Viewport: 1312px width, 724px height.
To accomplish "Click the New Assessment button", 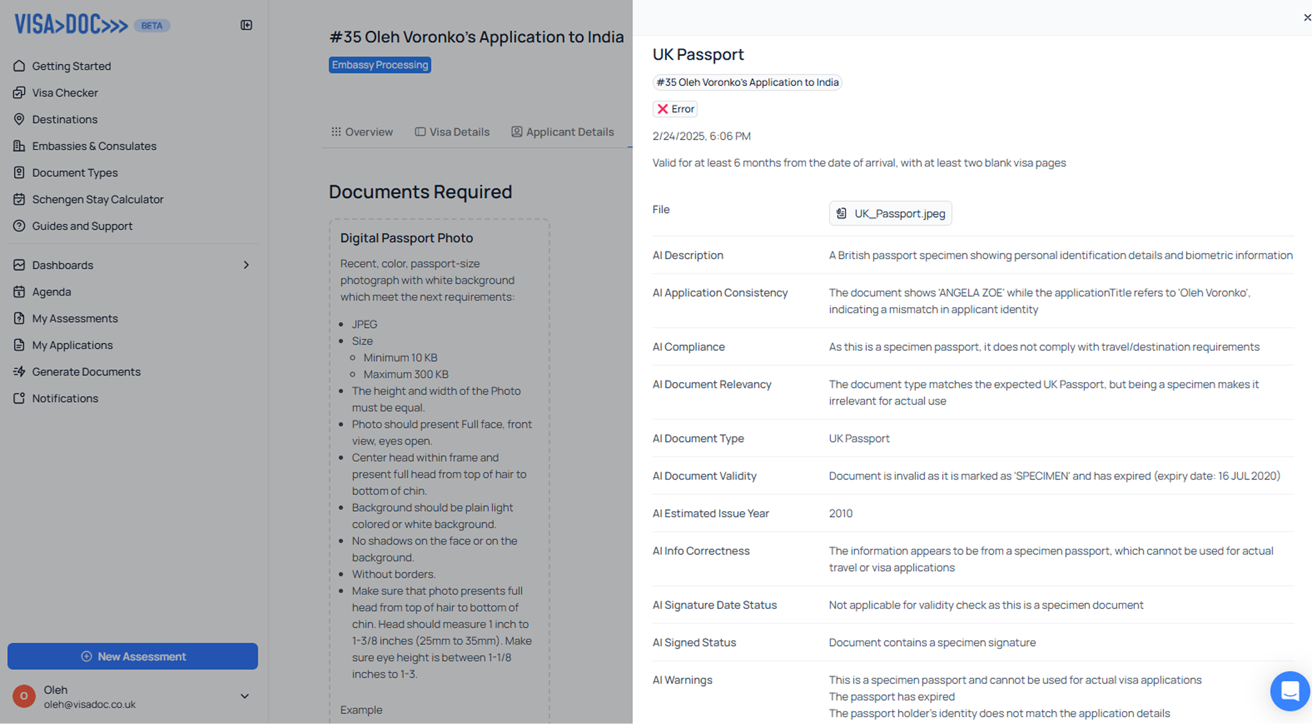I will (133, 656).
